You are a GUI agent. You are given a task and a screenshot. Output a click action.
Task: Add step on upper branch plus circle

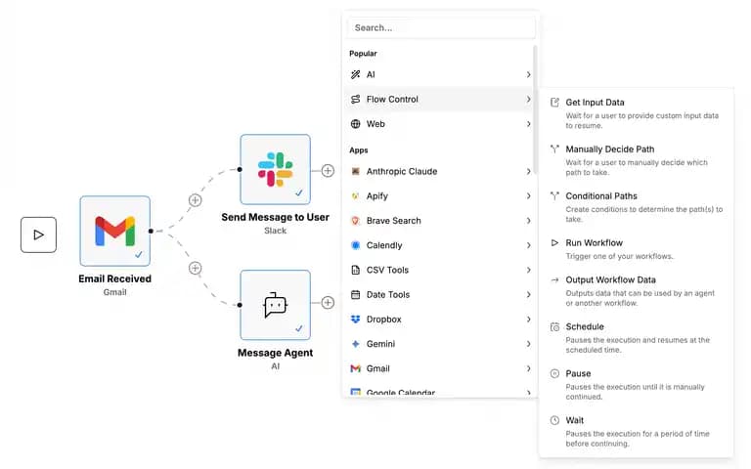pyautogui.click(x=195, y=200)
